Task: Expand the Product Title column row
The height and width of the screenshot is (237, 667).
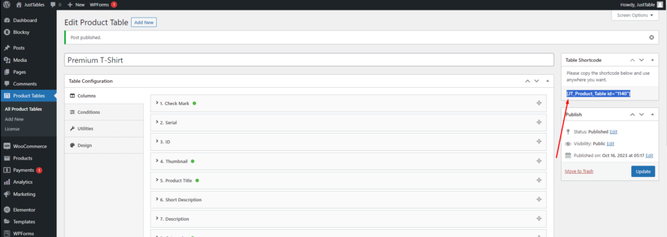Action: 348,180
